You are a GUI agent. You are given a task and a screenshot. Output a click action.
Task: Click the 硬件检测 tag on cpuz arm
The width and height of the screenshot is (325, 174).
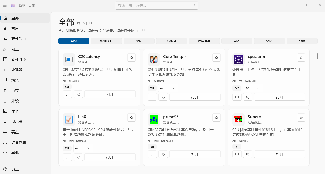[x=250, y=81]
